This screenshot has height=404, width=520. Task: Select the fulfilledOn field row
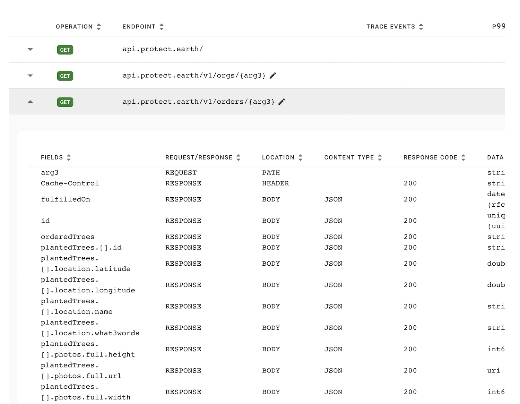66,199
